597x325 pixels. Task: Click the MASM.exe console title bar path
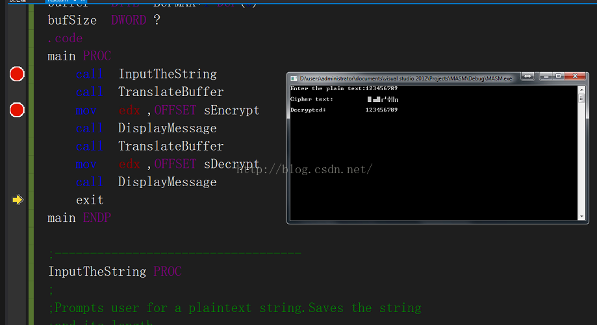406,78
